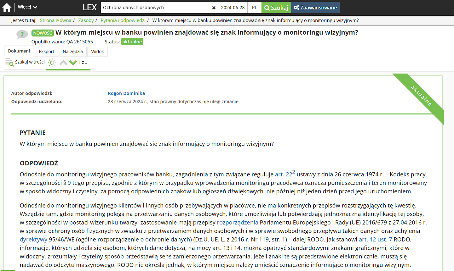Screen dimensions: 454x271
Task: Open Zaawansowane advanced search
Action: pos(315,8)
